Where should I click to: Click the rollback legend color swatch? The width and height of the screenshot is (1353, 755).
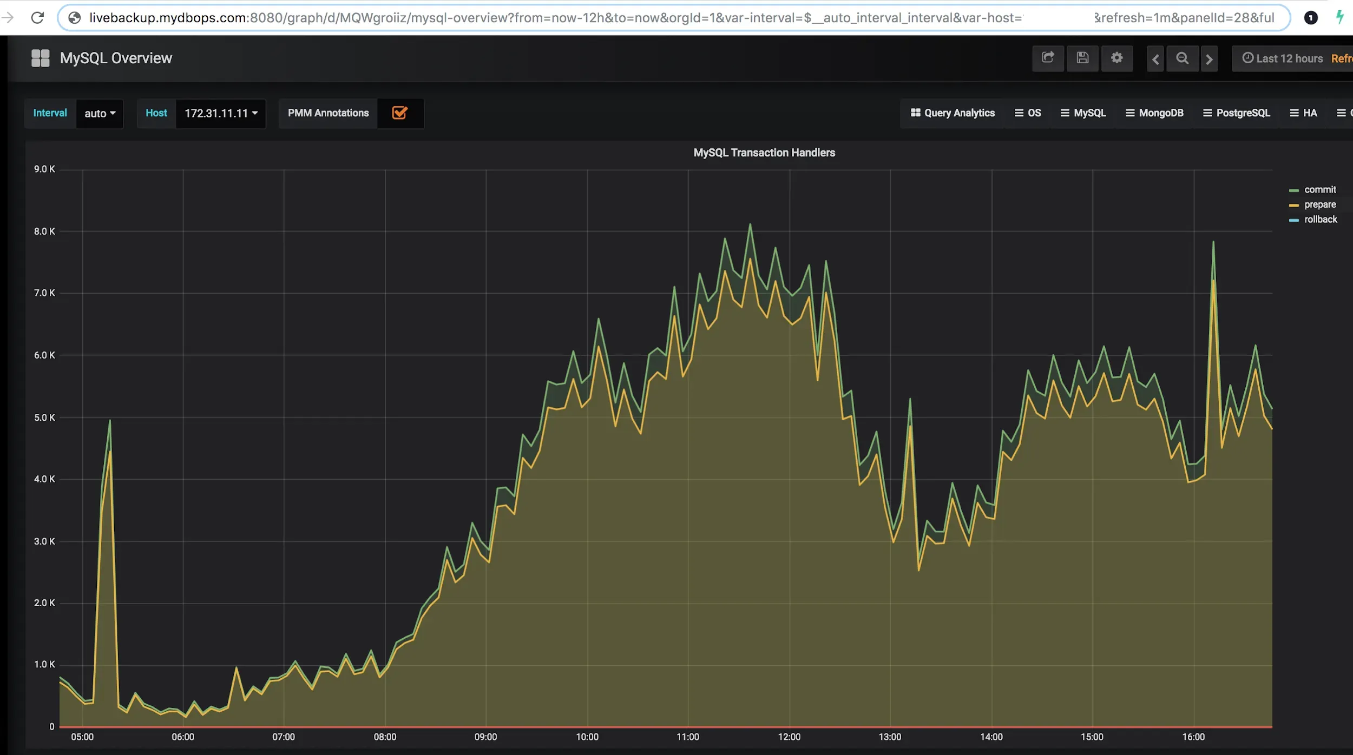(x=1293, y=220)
